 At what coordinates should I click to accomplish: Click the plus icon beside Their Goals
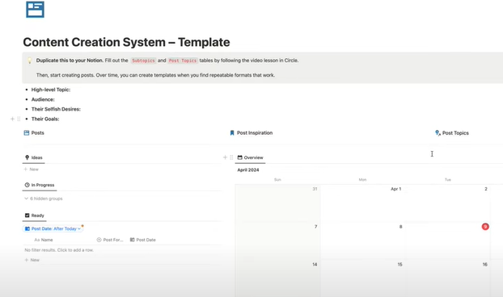(12, 119)
